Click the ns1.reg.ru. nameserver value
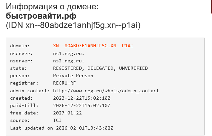 coord(69,53)
